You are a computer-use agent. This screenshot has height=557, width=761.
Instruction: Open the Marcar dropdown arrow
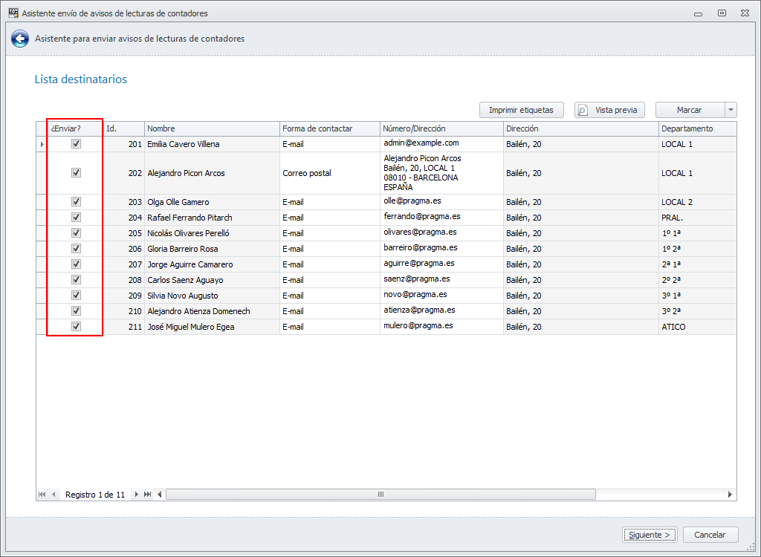pyautogui.click(x=731, y=110)
